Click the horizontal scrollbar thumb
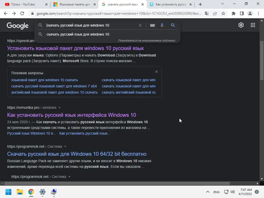Screen dimensions: 264x198 117,183
